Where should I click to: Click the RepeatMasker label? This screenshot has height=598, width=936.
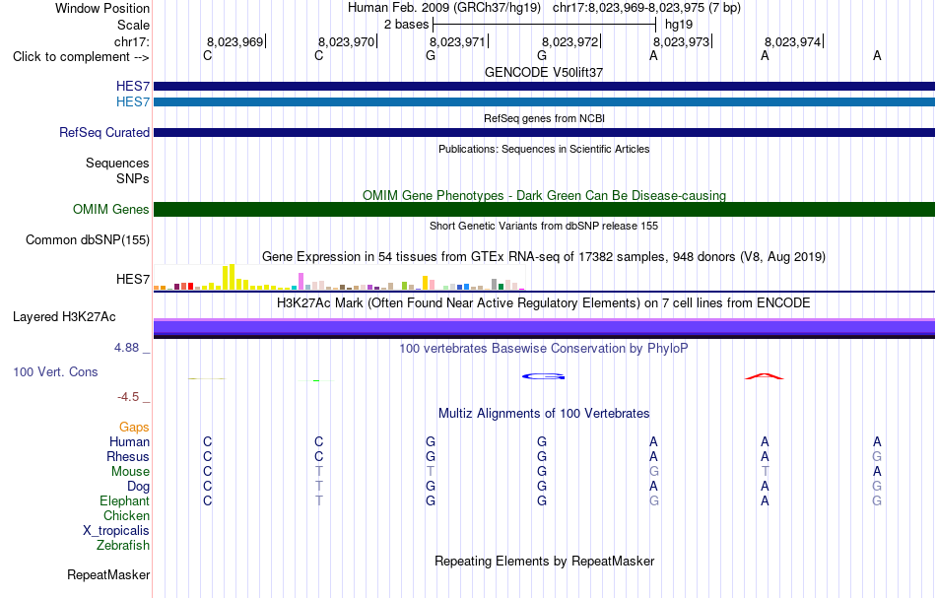coord(108,574)
